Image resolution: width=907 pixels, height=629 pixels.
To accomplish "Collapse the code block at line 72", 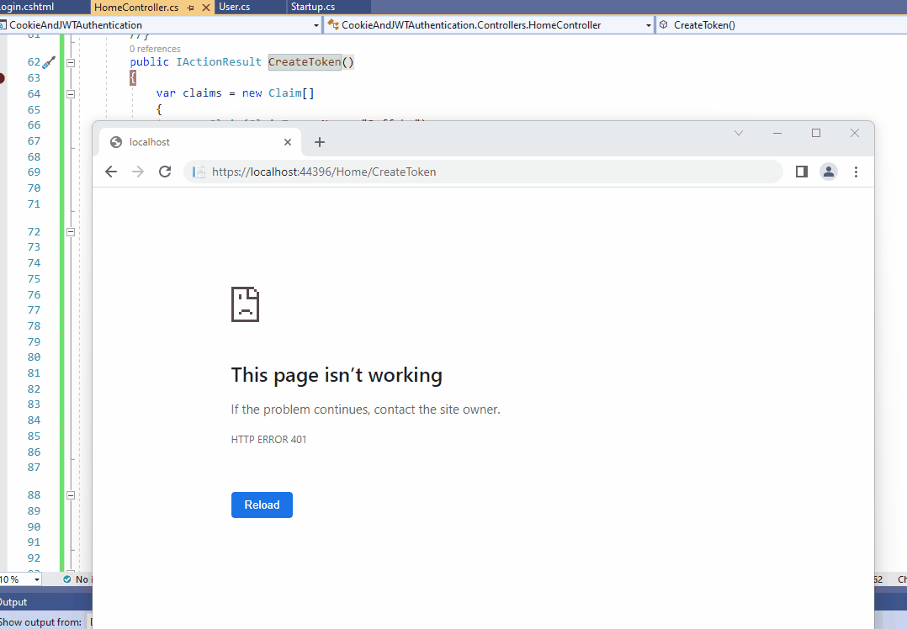I will (x=71, y=232).
